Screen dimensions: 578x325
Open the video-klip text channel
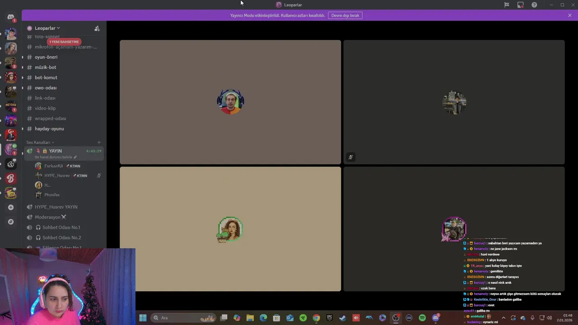pyautogui.click(x=64, y=108)
